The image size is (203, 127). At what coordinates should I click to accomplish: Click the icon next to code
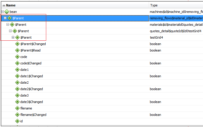[x=17, y=57]
